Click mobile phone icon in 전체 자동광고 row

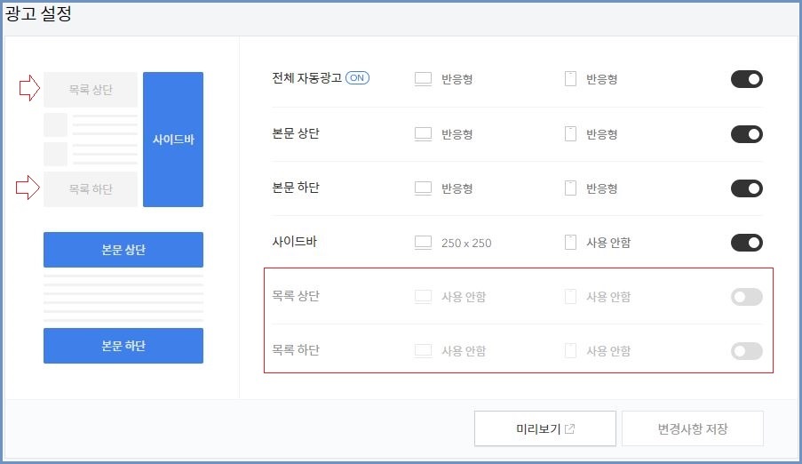coord(570,79)
